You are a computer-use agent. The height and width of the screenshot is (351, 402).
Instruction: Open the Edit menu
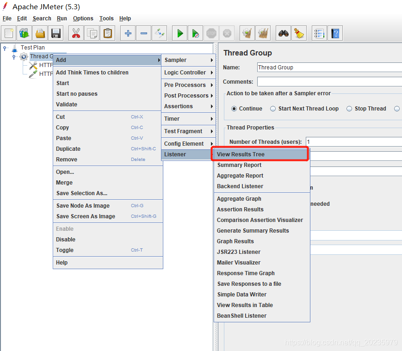click(x=22, y=18)
